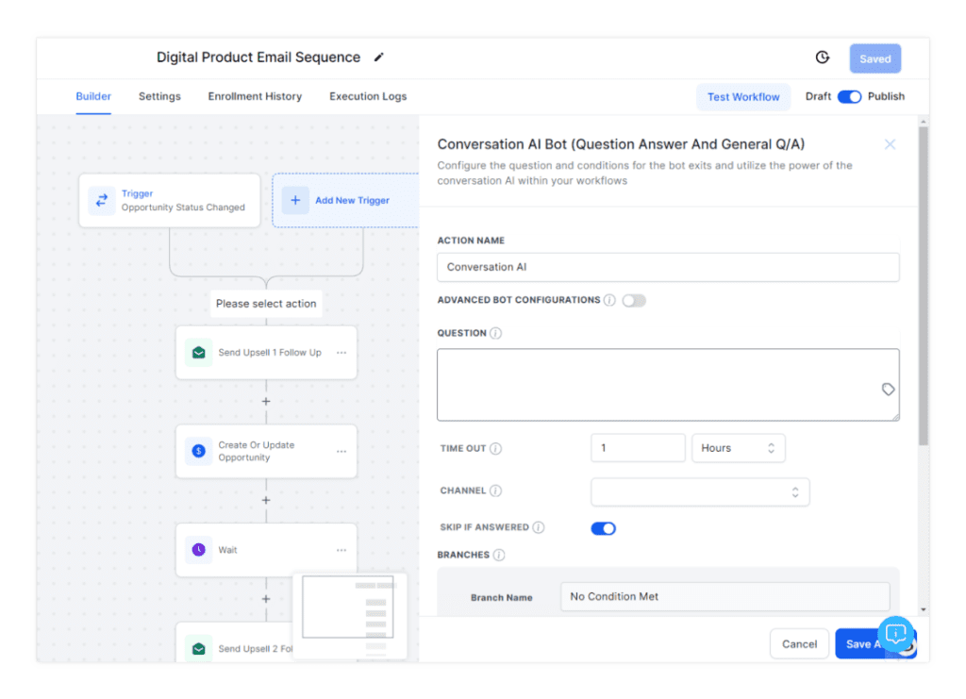
Task: Open the merge tag icon in the Question box
Action: [x=888, y=389]
